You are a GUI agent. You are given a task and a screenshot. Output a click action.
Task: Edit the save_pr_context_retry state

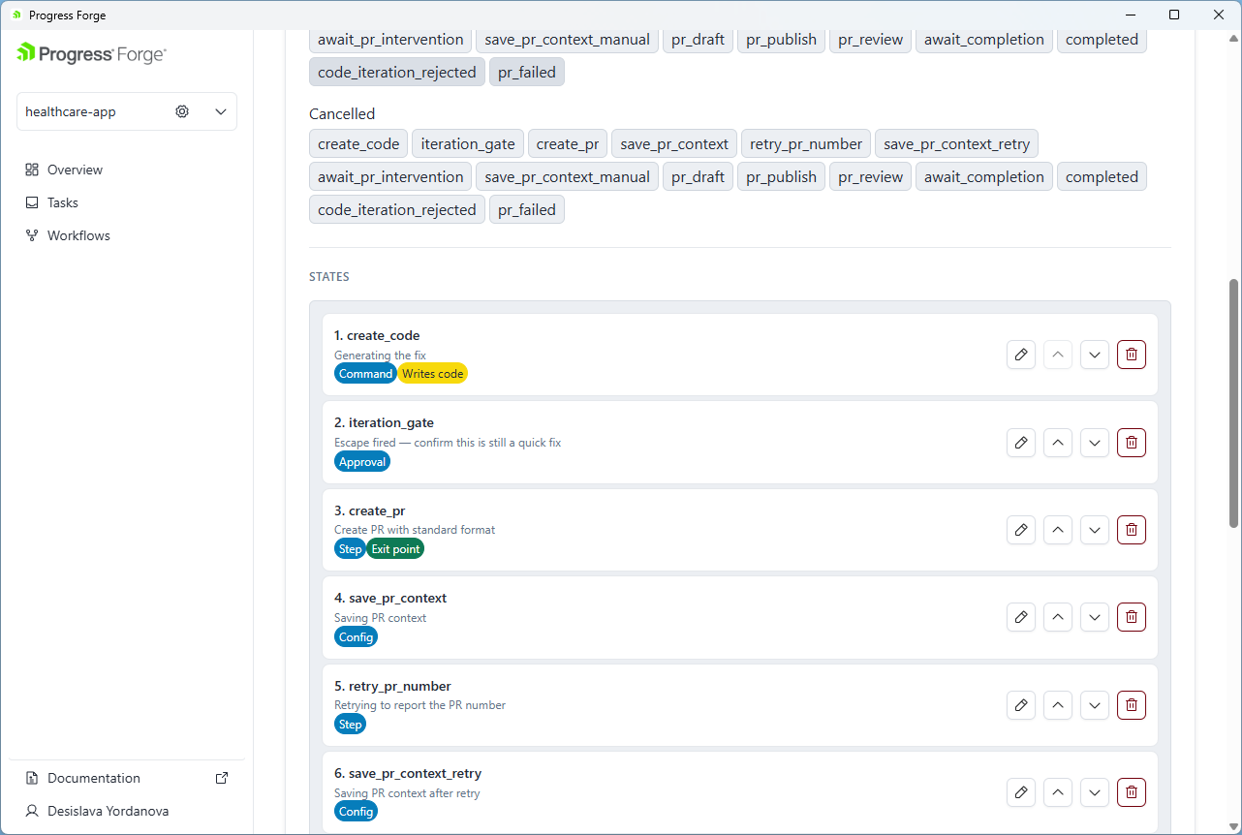pos(1021,792)
